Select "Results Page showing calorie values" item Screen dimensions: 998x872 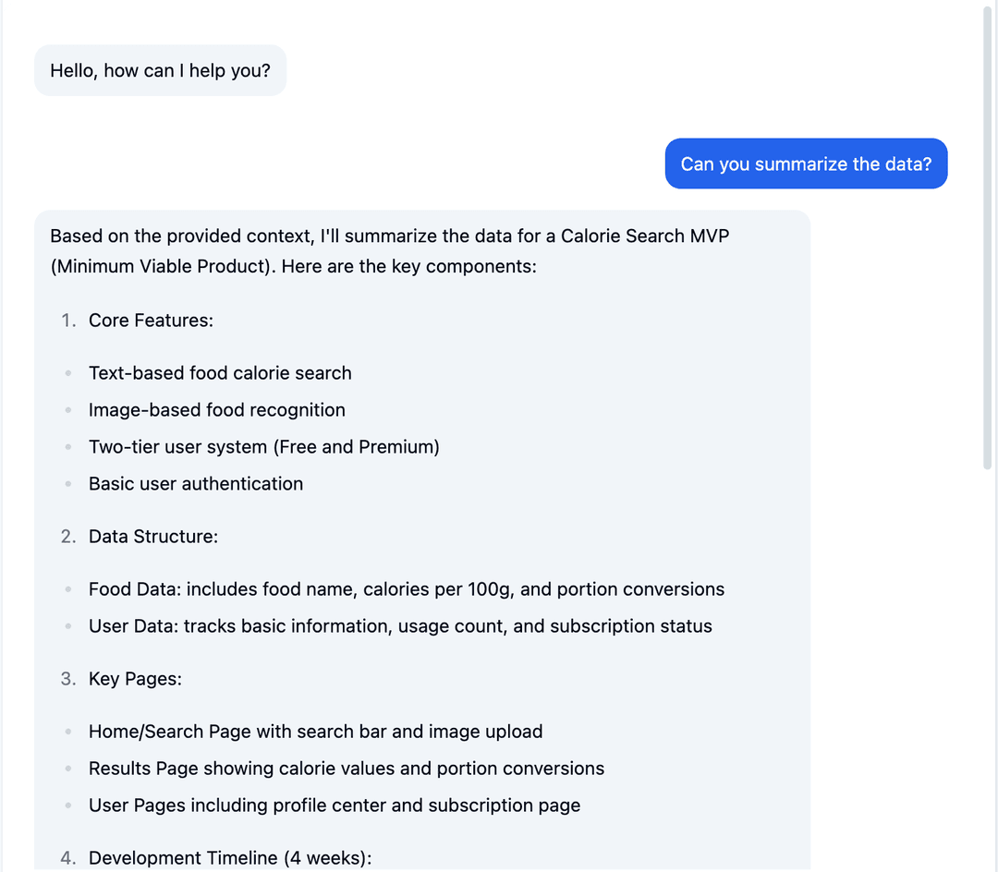tap(346, 769)
